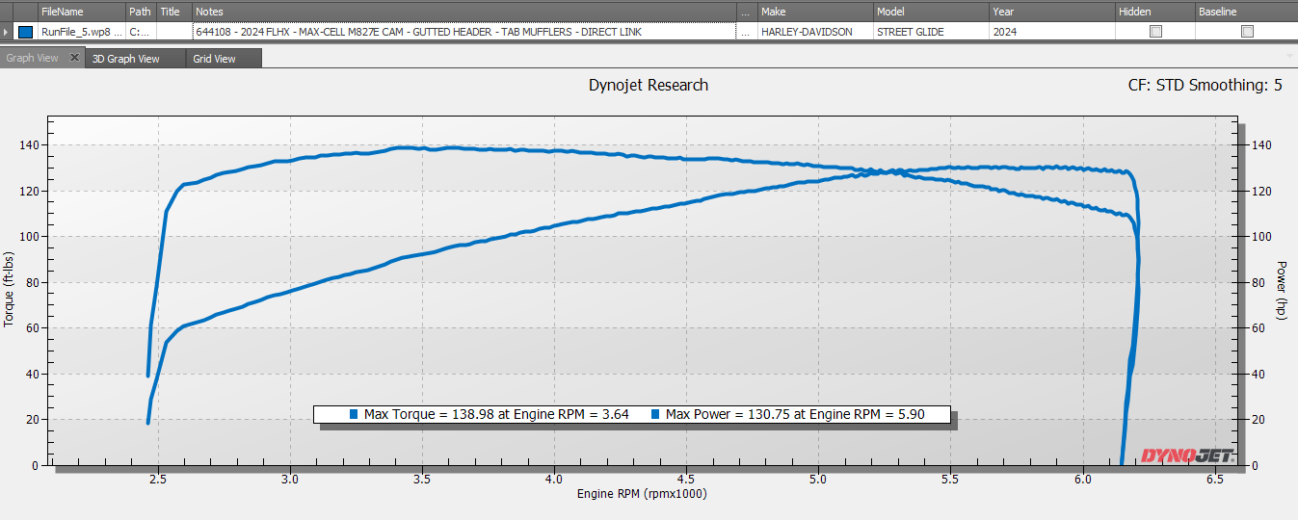Sort by the Year column header
This screenshot has height=520, width=1298.
point(1052,12)
